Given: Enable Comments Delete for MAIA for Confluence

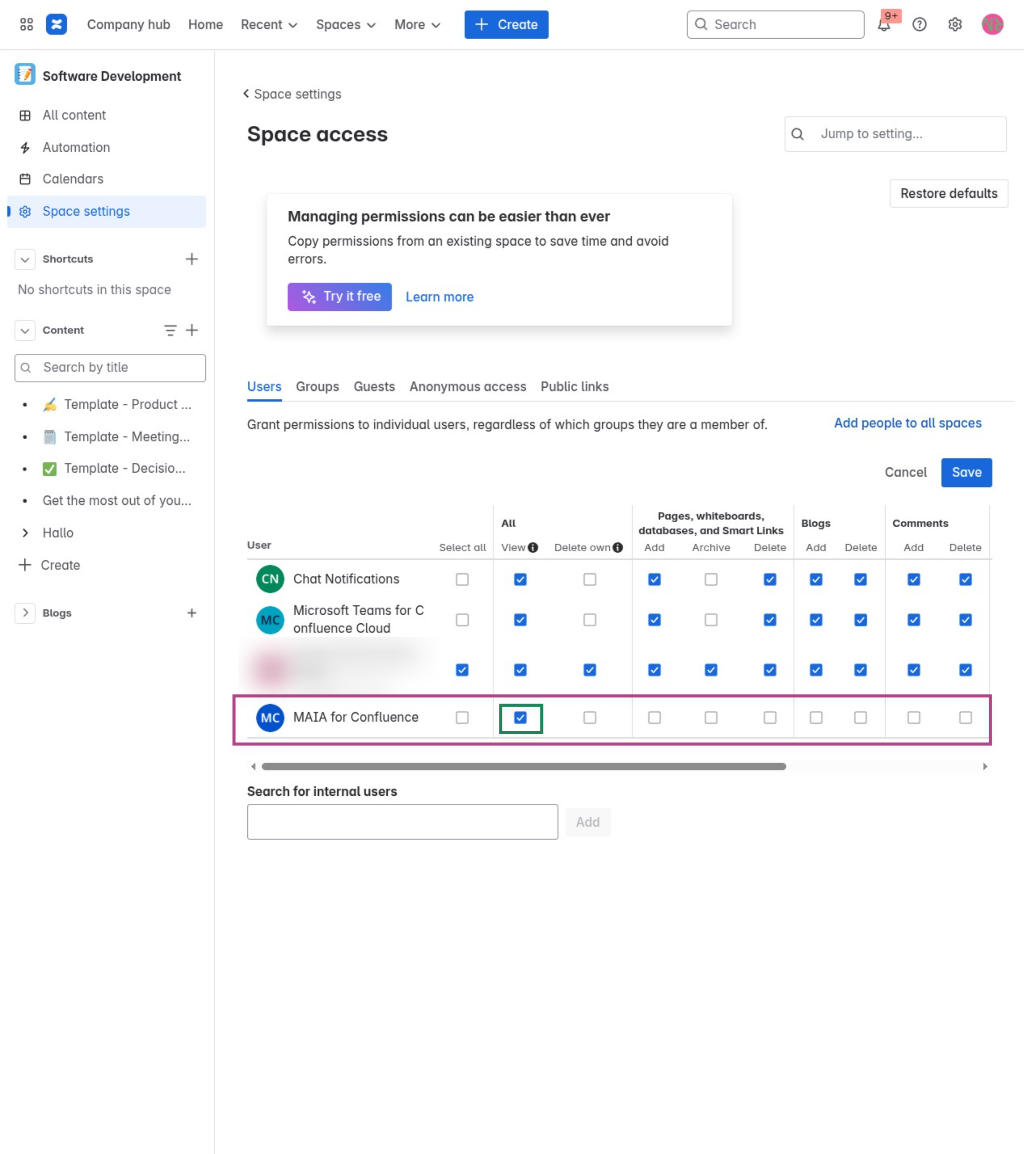Looking at the screenshot, I should [x=966, y=718].
